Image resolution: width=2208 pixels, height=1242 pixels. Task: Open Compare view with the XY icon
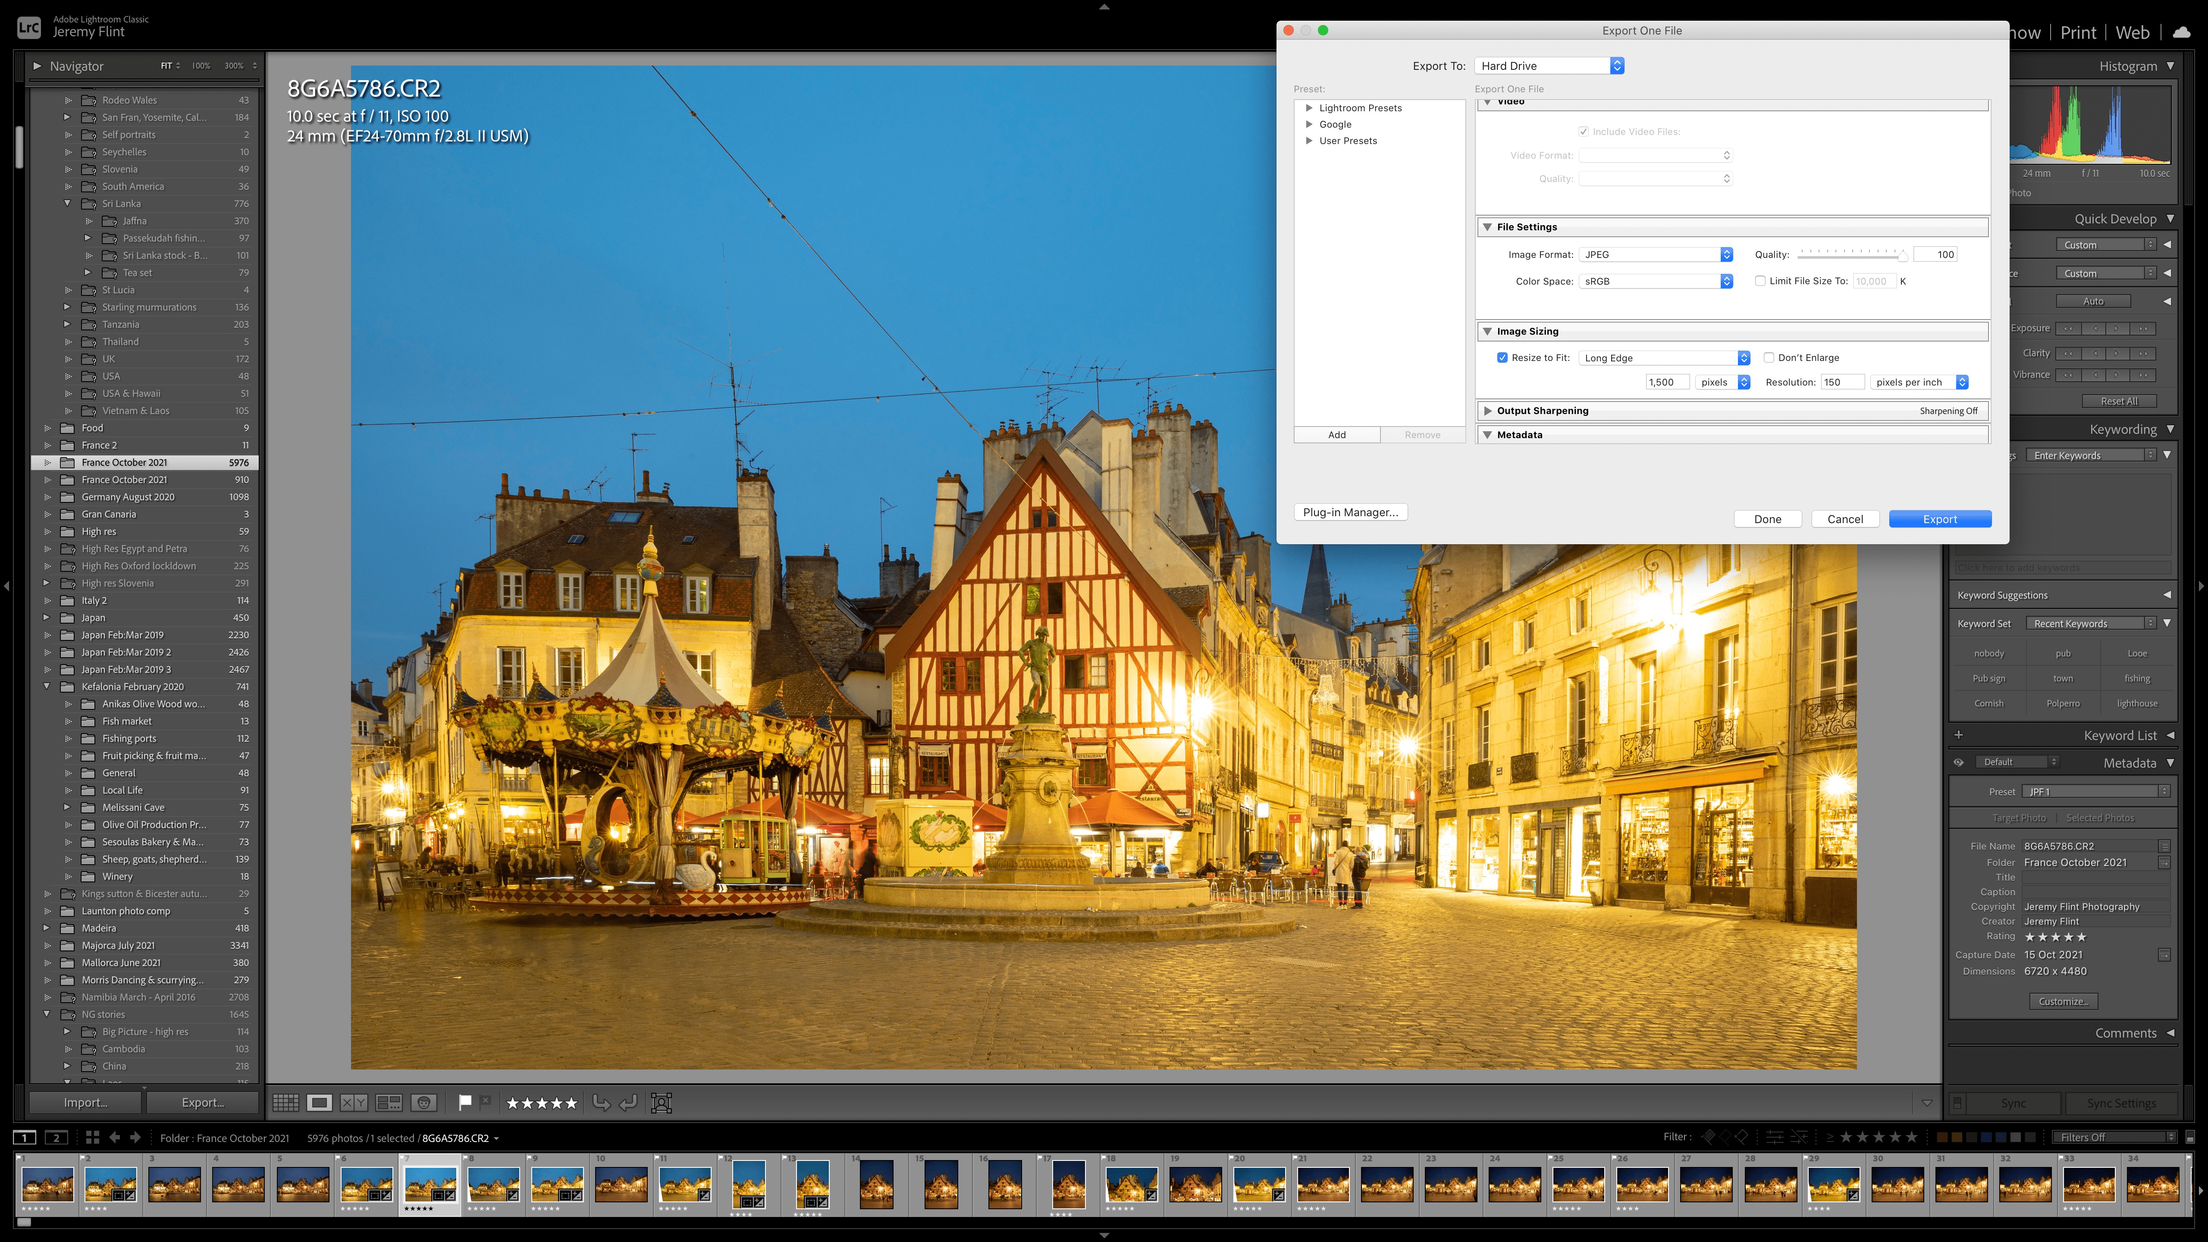click(x=354, y=1102)
